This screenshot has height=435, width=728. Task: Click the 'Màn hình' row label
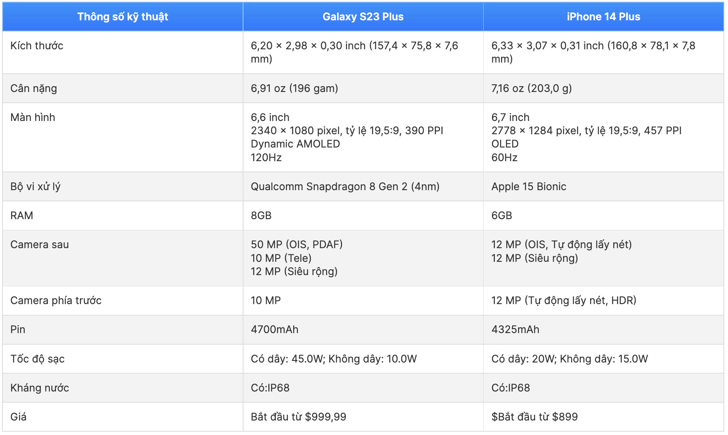coord(33,117)
